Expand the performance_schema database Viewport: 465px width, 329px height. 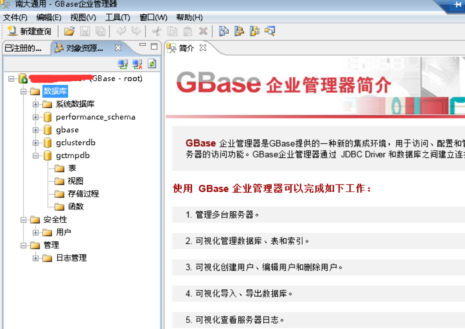coord(36,117)
